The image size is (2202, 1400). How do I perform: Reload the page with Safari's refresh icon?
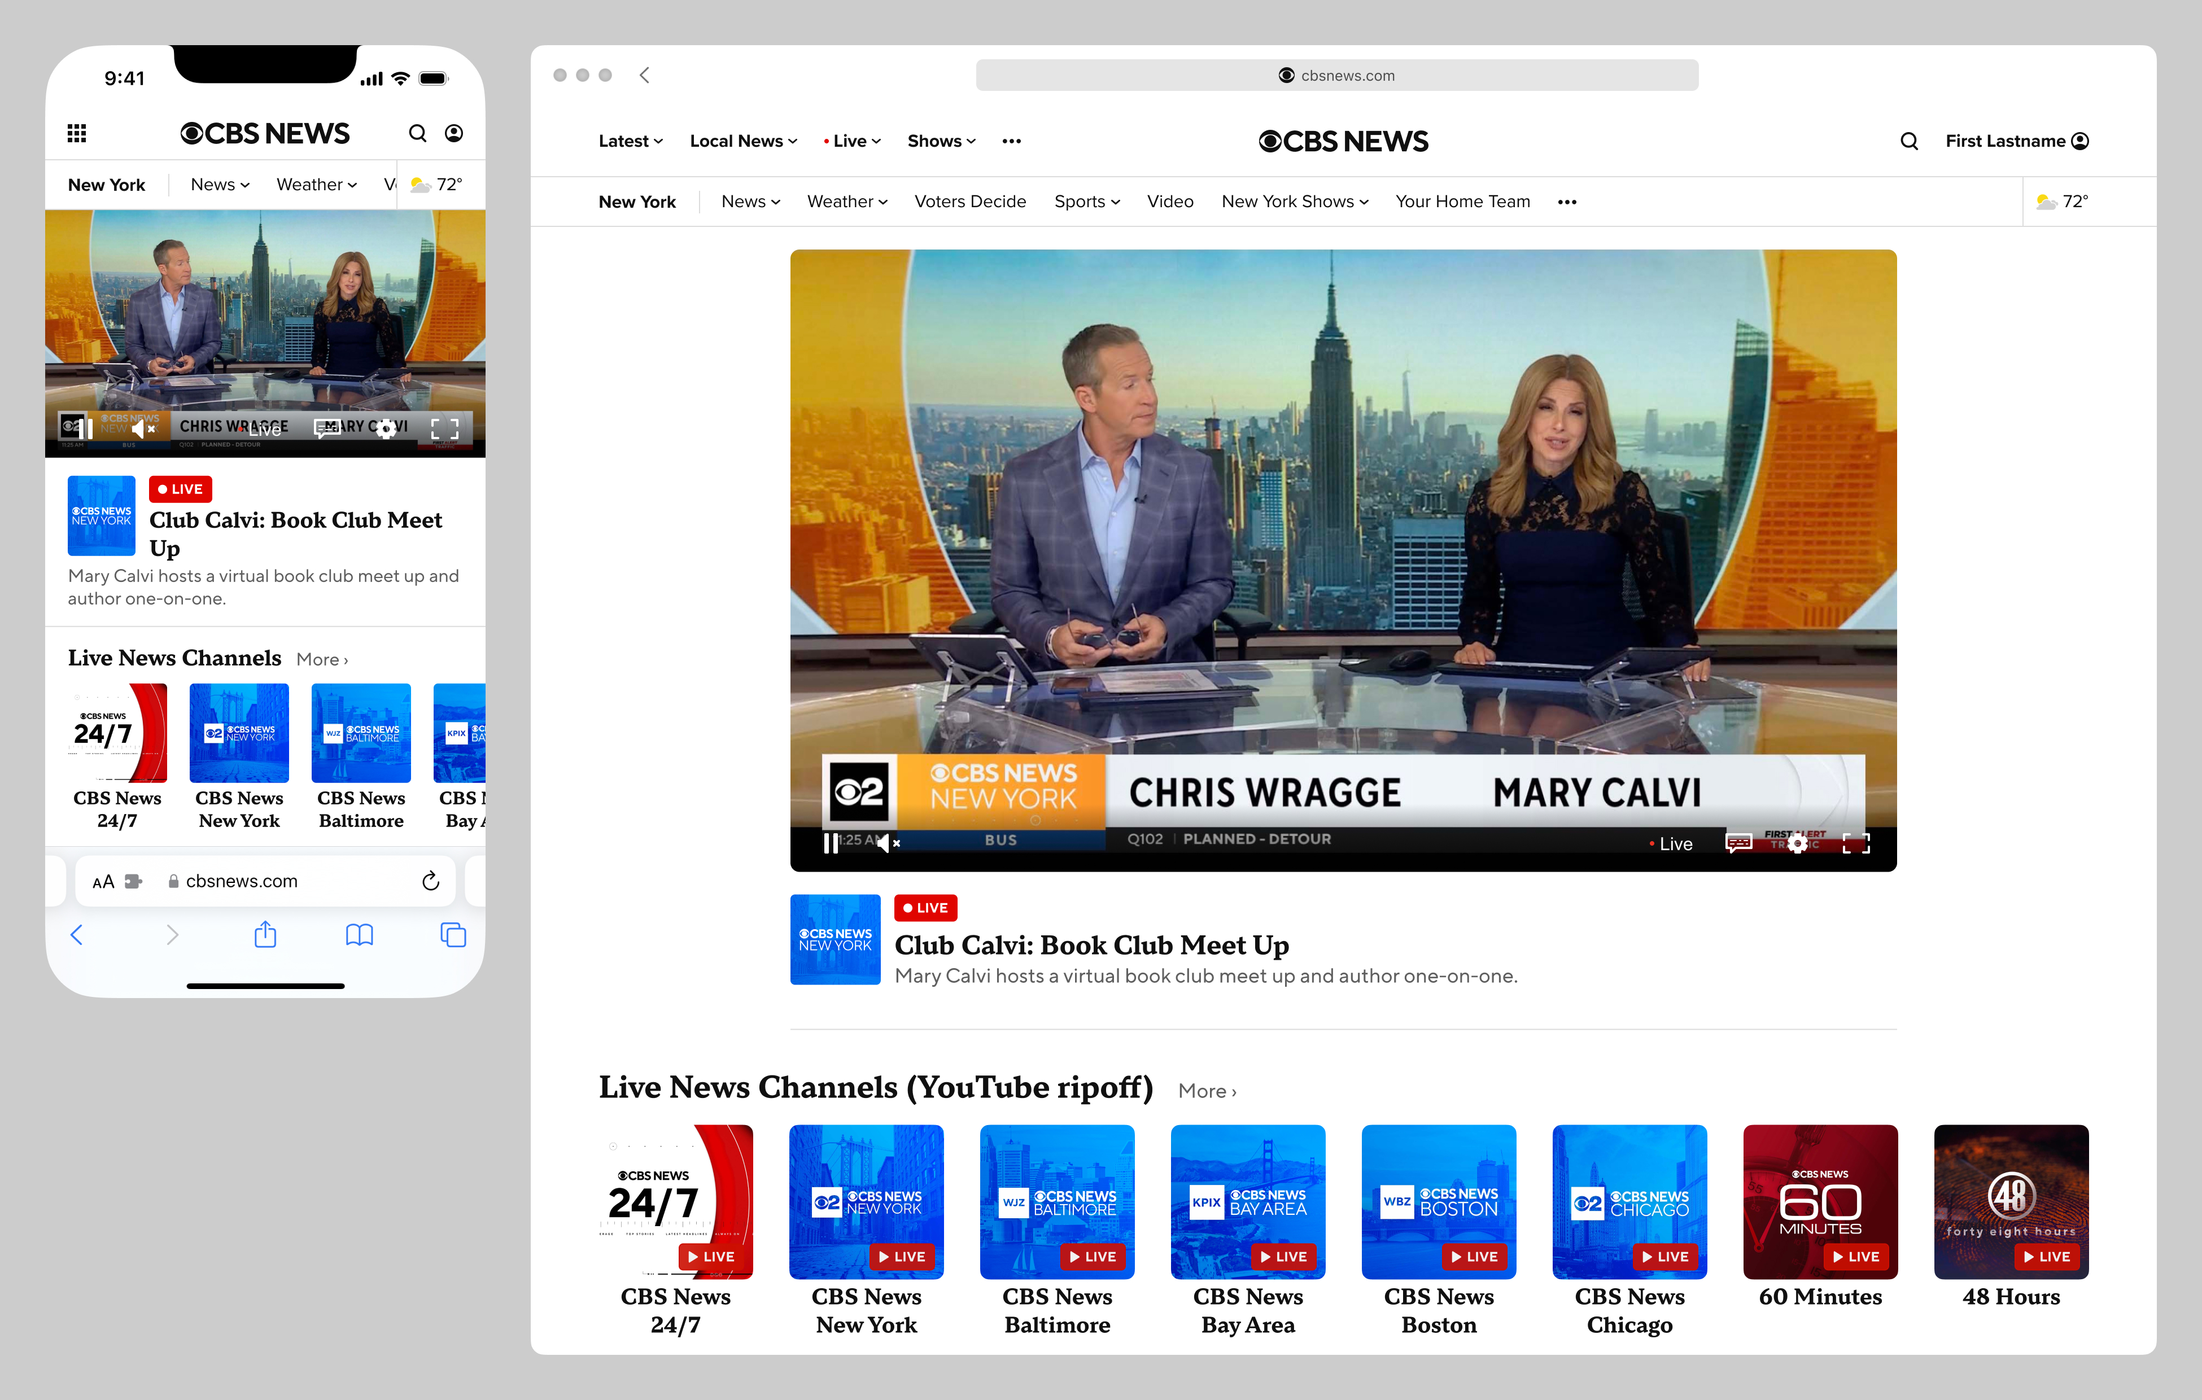click(430, 881)
